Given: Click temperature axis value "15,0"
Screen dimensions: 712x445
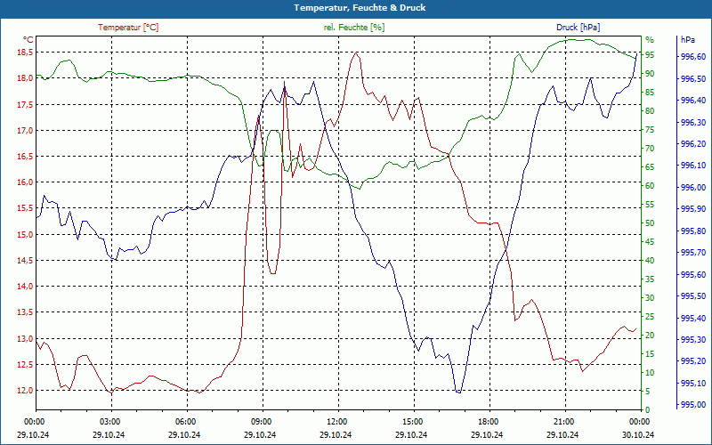Looking at the screenshot, I should [25, 234].
